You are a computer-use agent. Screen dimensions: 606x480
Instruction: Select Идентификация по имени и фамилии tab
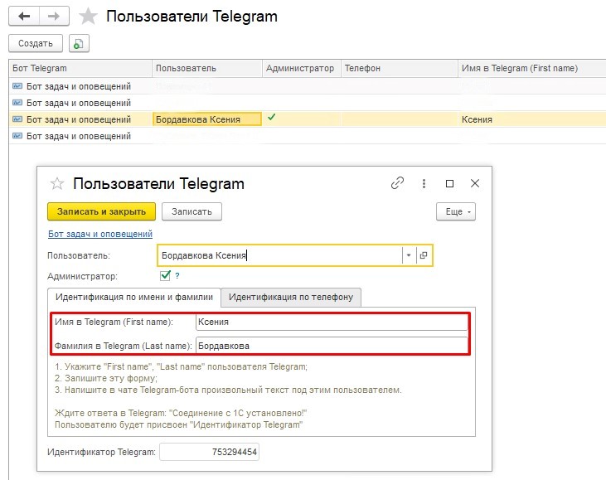coord(133,297)
